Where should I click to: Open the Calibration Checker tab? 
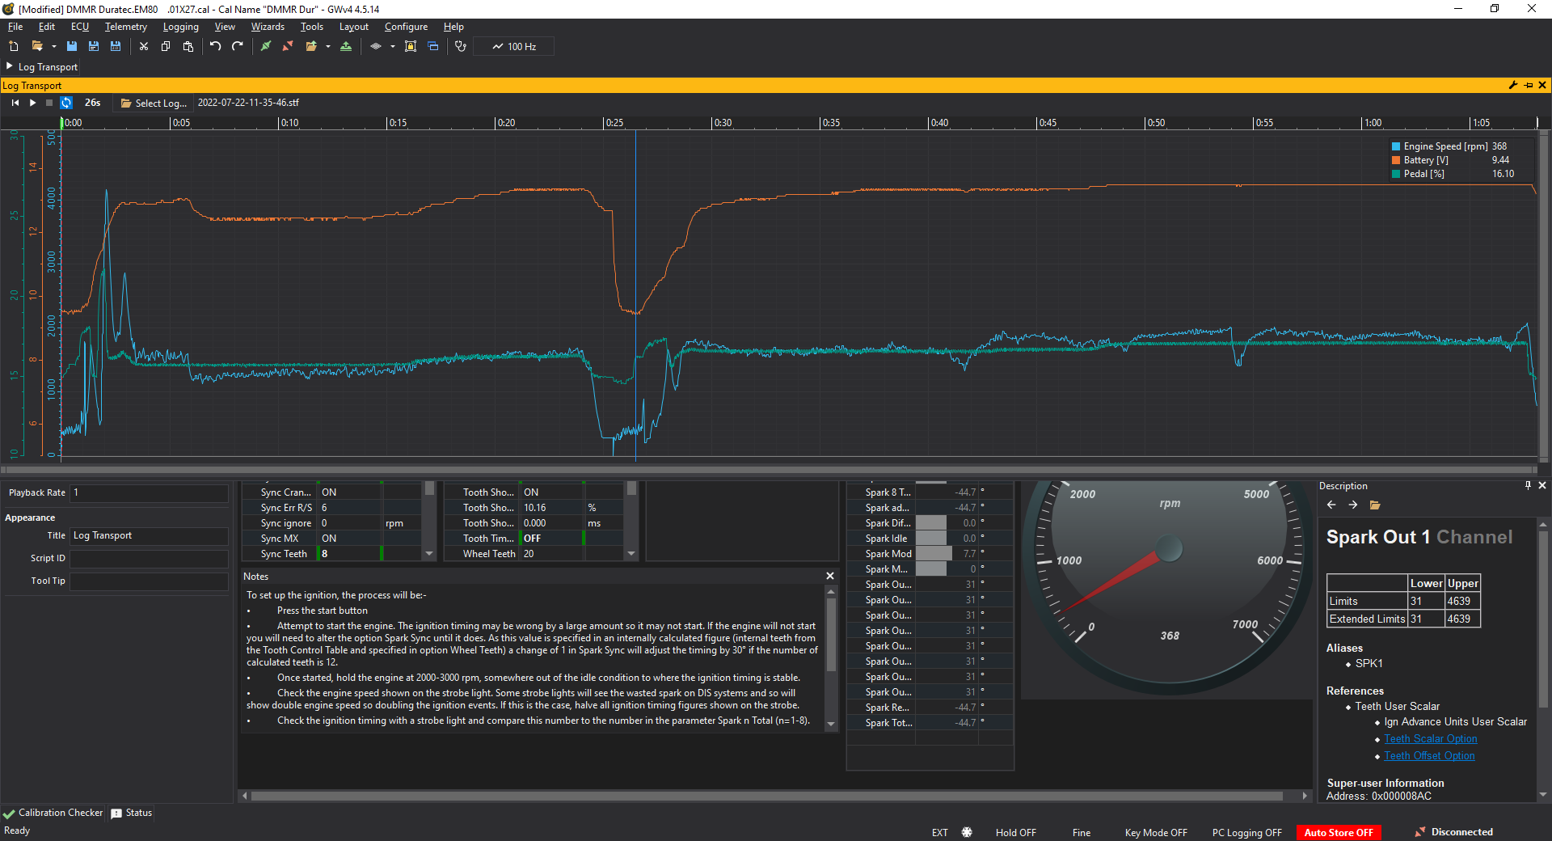pos(53,813)
